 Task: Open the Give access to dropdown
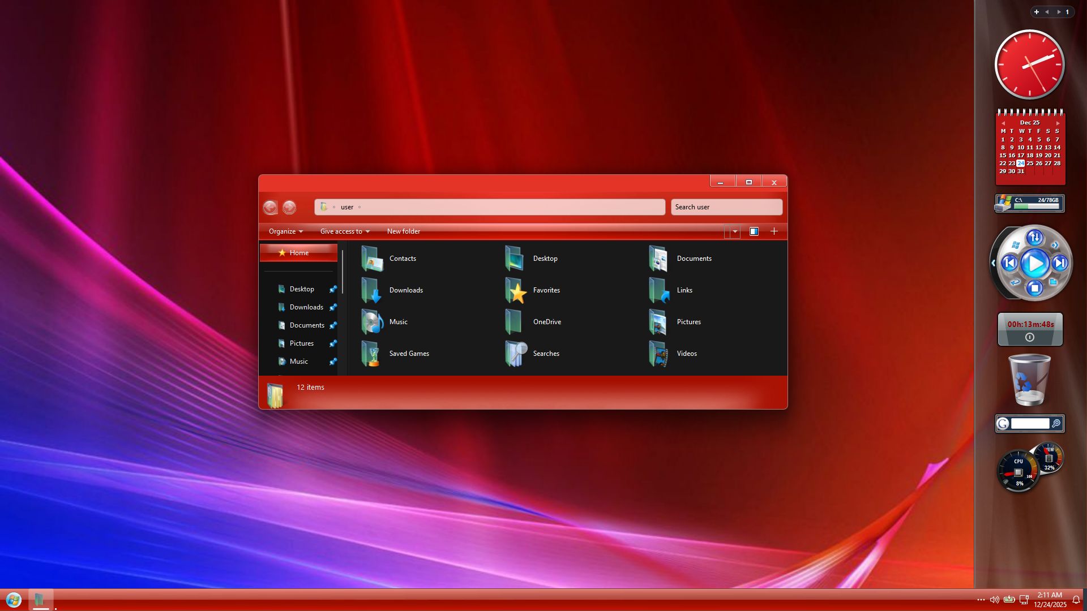point(344,231)
